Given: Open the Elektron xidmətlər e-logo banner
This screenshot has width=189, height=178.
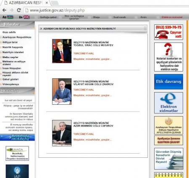Looking at the screenshot, I should pyautogui.click(x=168, y=103).
